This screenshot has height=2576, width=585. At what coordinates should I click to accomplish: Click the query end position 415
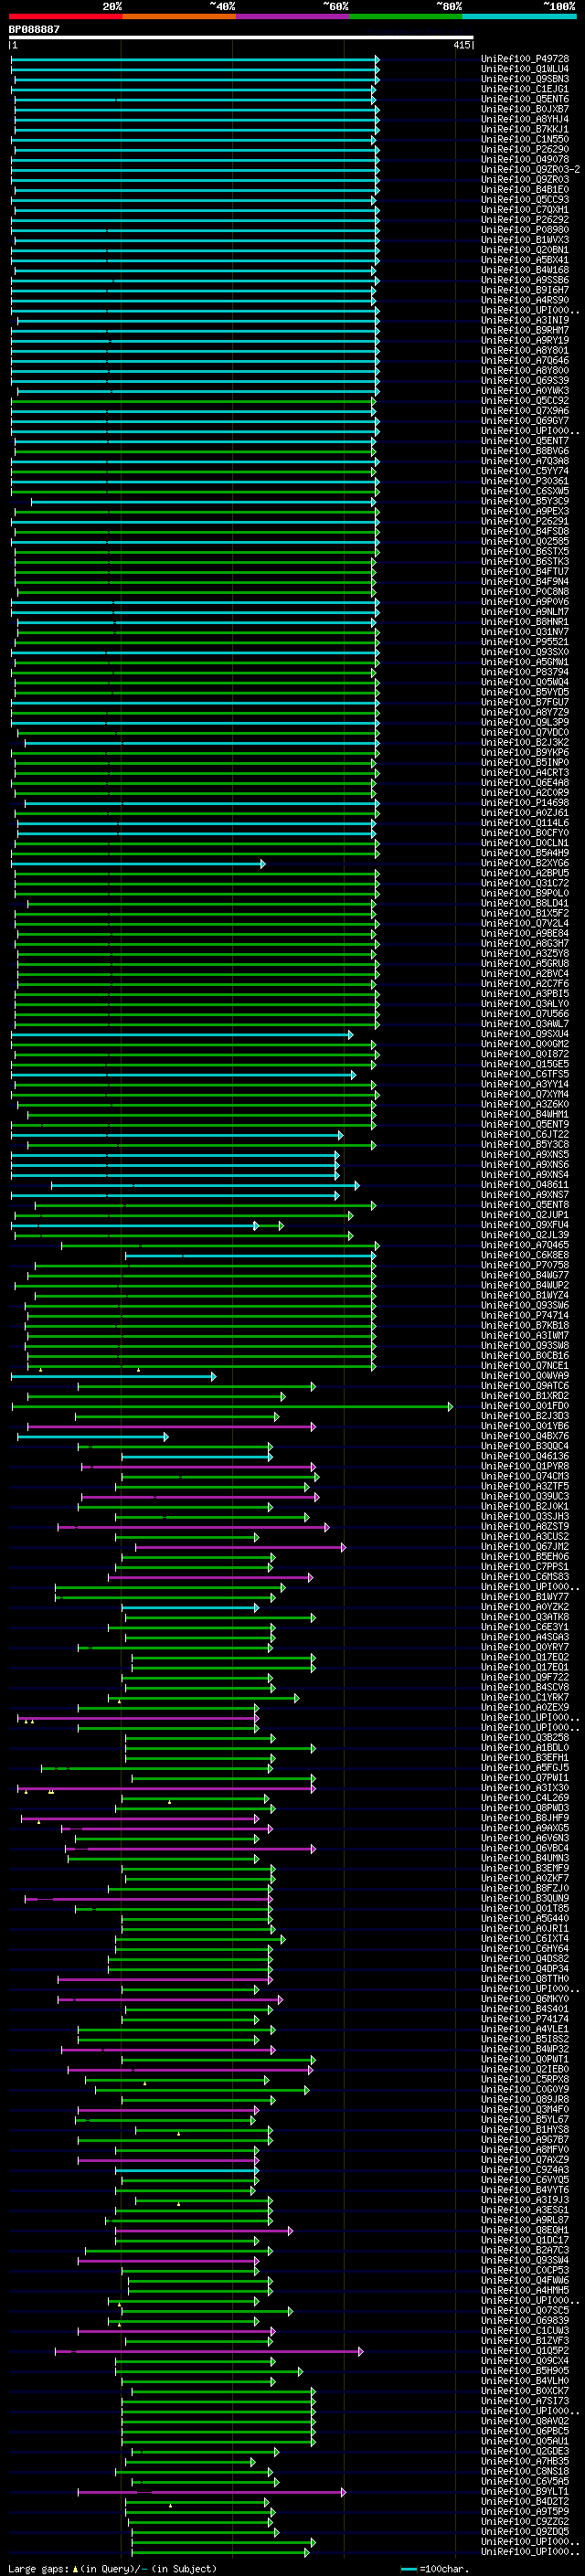462,46
